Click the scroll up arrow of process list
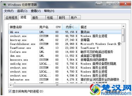132x96 pixels. tap(124, 26)
